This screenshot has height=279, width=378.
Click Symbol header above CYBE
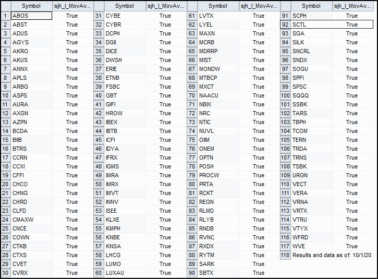pos(125,6)
